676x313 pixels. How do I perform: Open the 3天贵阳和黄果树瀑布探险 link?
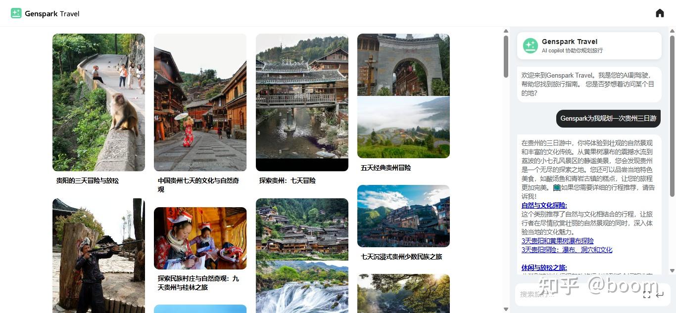coord(557,241)
